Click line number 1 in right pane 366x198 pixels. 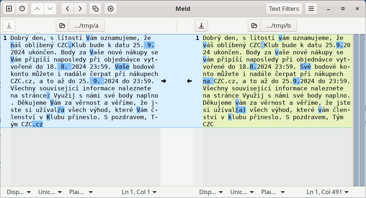coord(197,38)
